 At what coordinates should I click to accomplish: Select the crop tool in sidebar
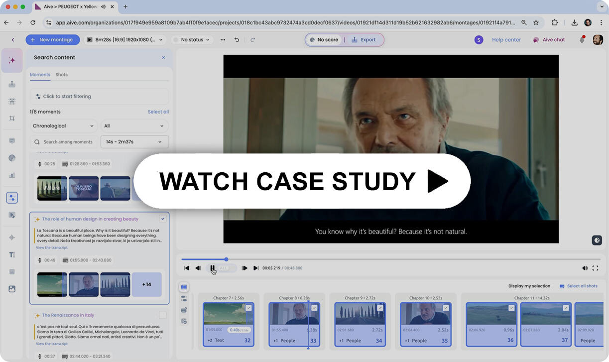coord(12,119)
